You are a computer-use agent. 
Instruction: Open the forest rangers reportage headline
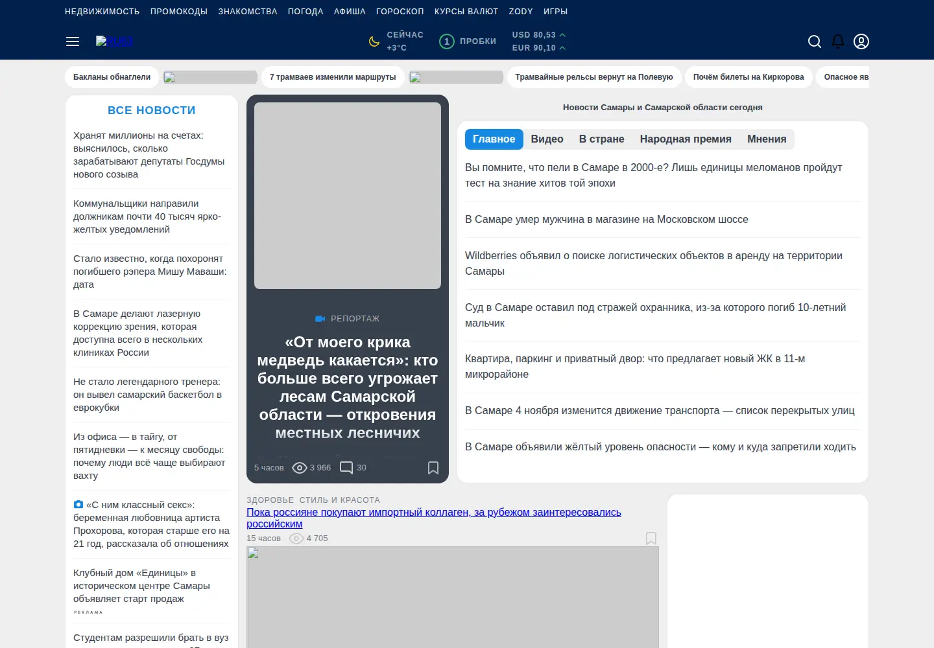[x=348, y=388]
